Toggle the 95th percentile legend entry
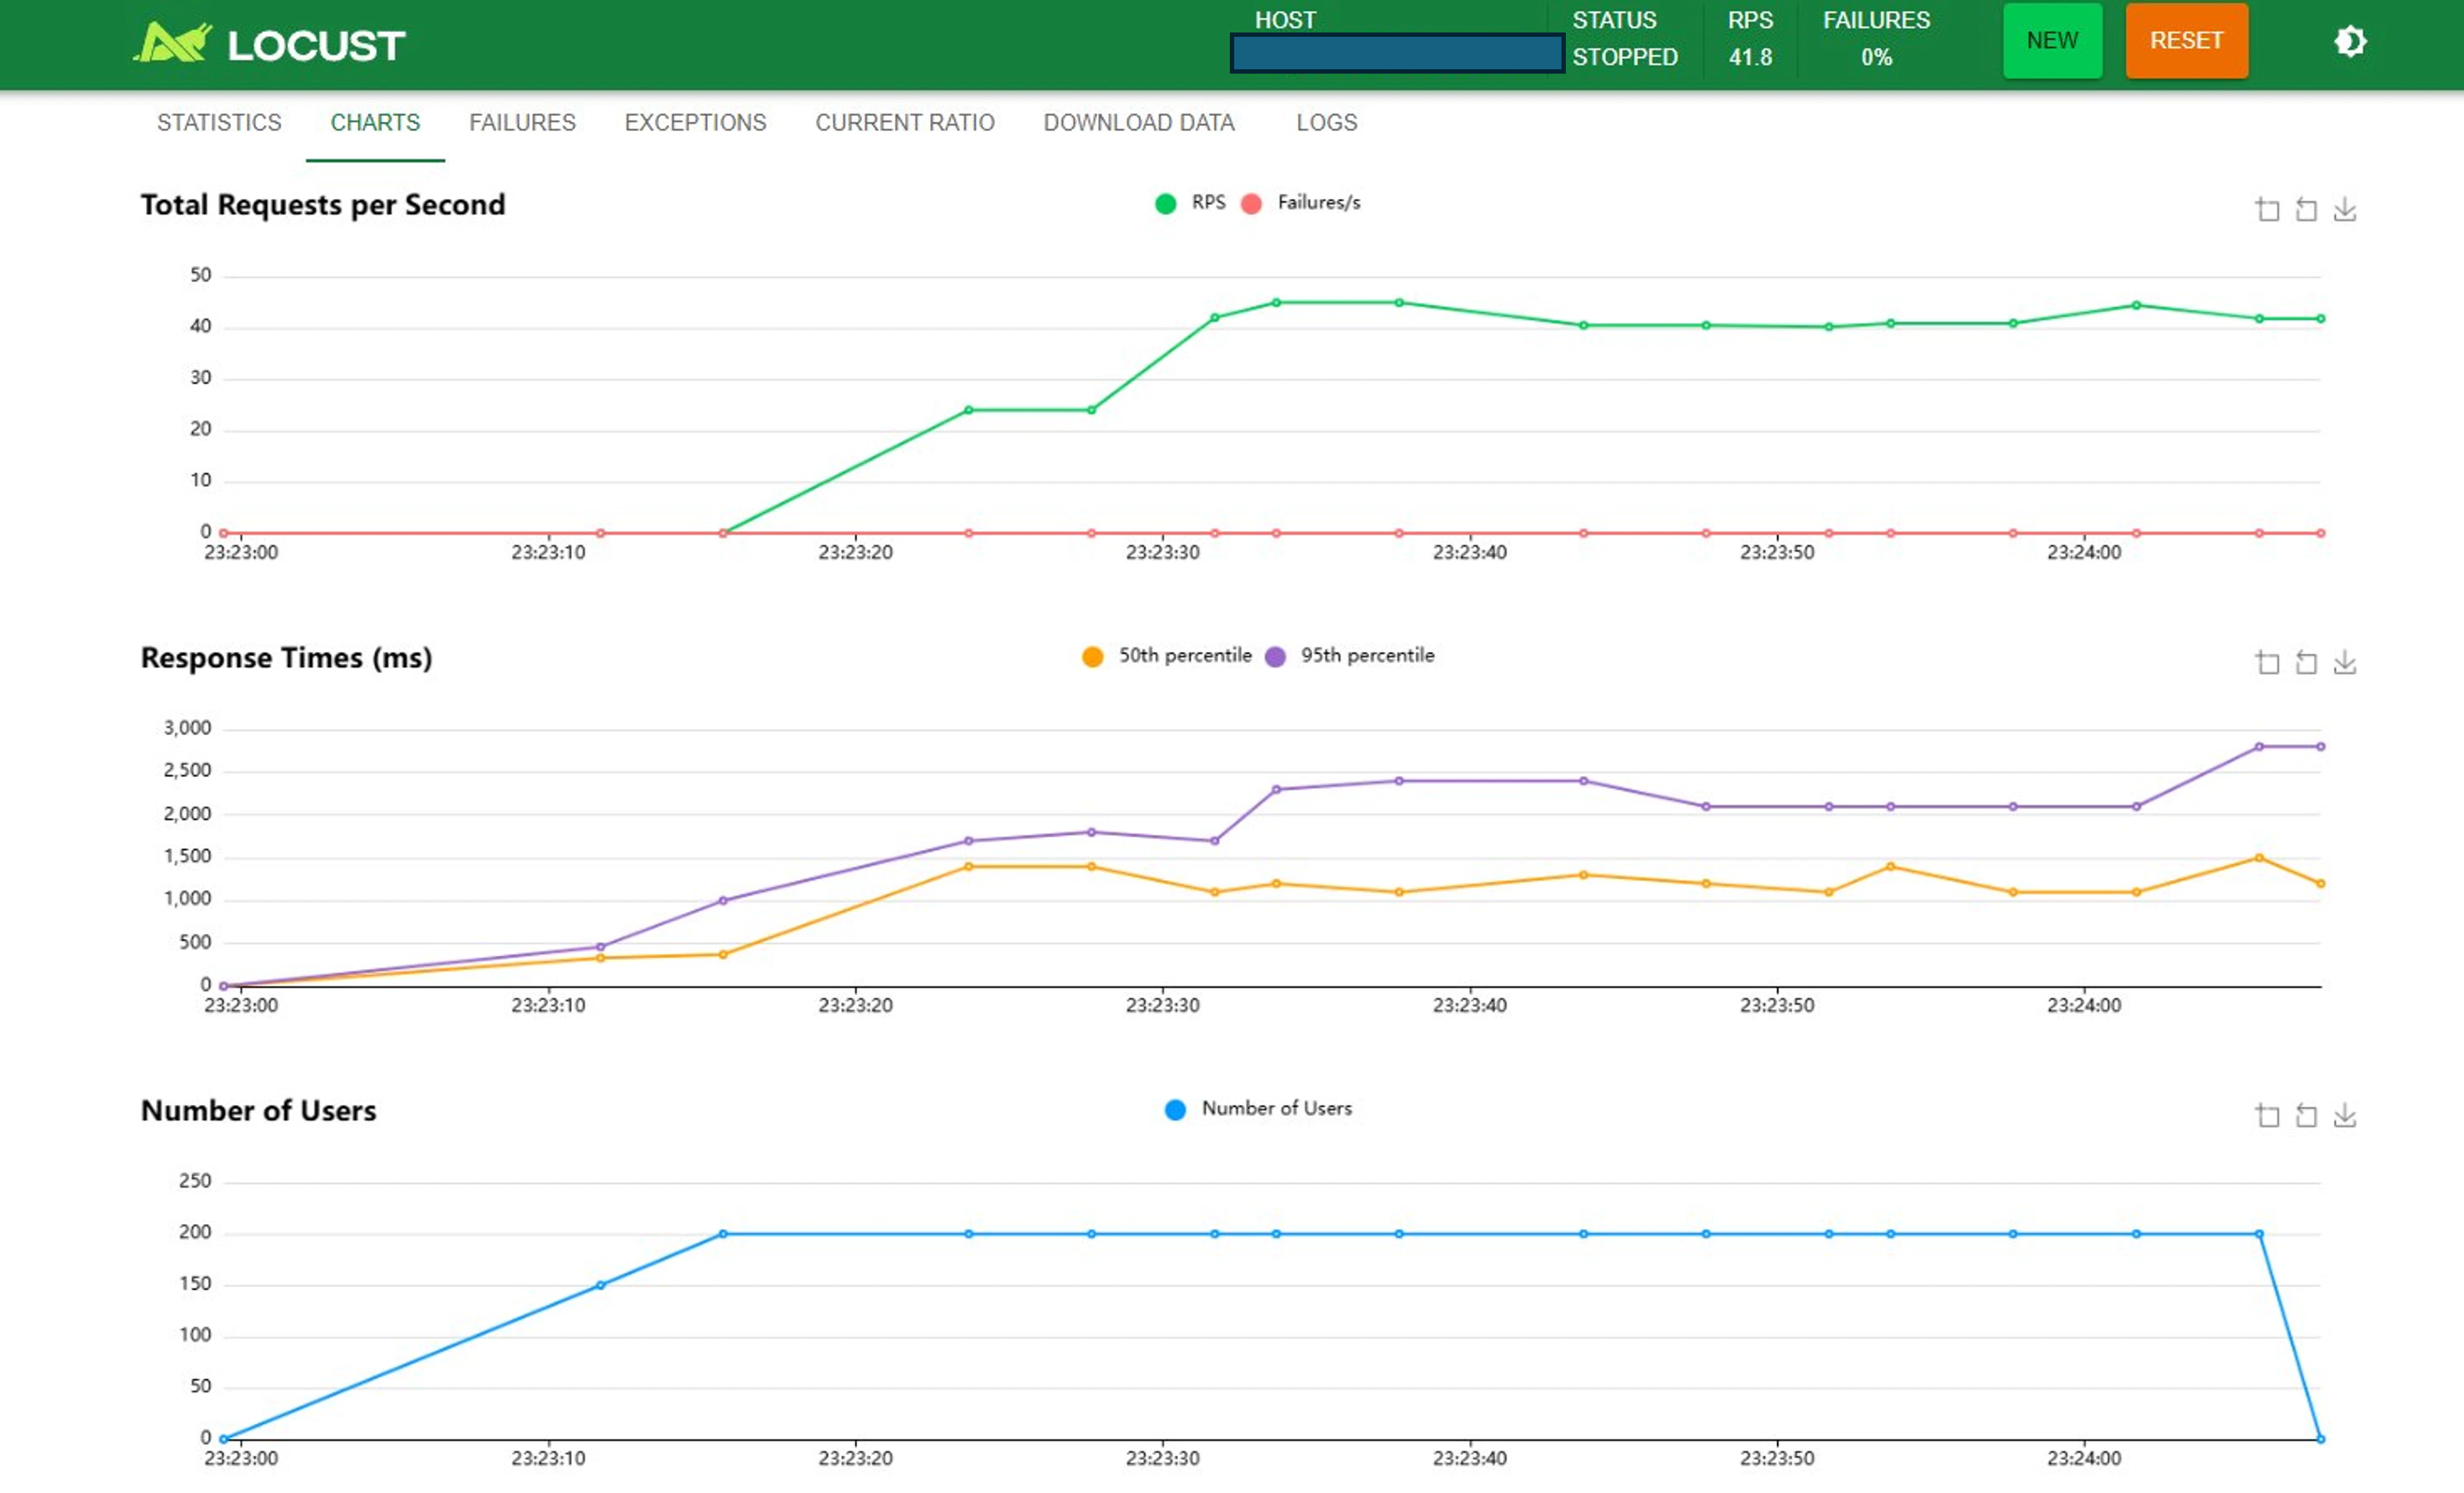Screen dimensions: 2464x1493 (1349, 655)
